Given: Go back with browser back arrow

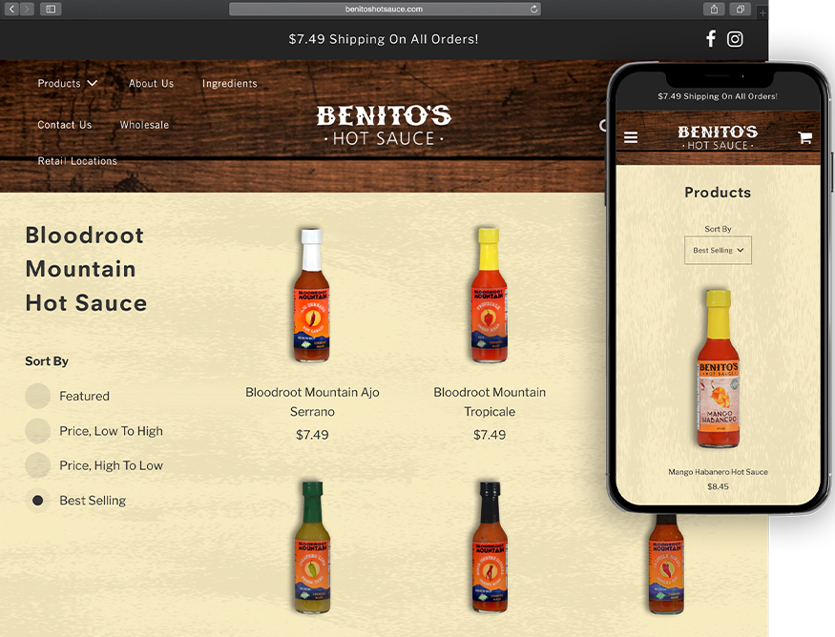Looking at the screenshot, I should (x=11, y=9).
